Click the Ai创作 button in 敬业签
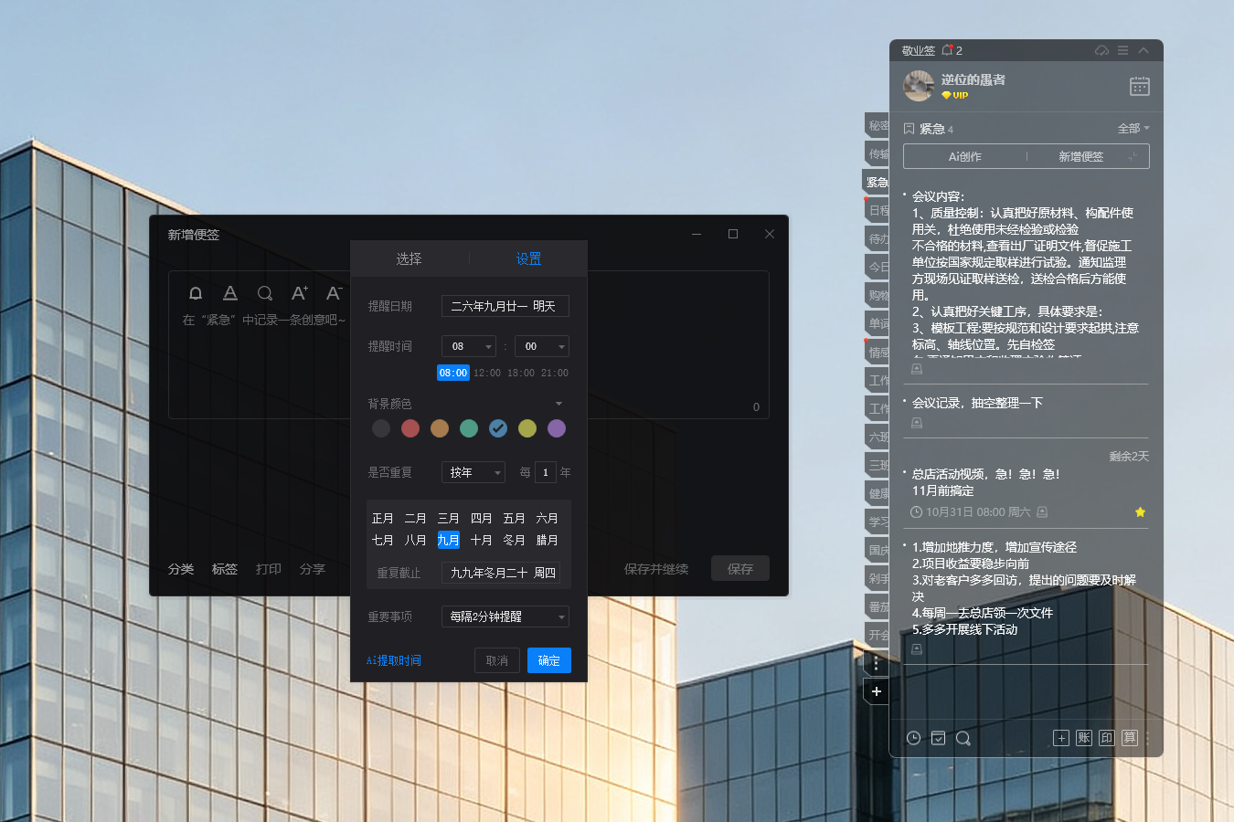1234x822 pixels. (965, 156)
